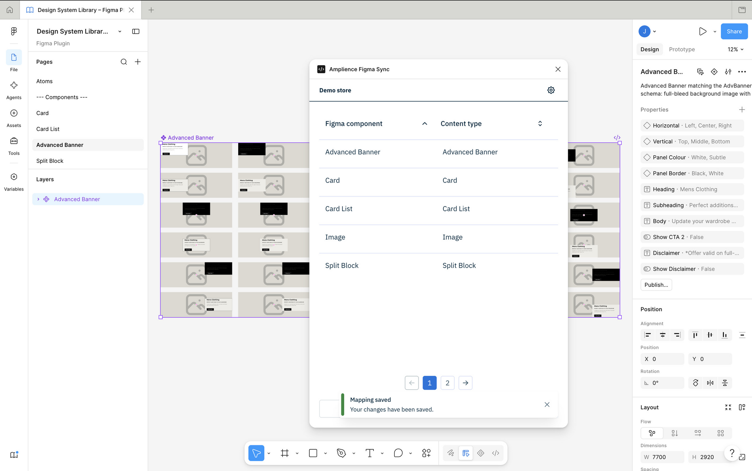Viewport: 752px width, 471px height.
Task: Click the Publish... button
Action: click(656, 285)
